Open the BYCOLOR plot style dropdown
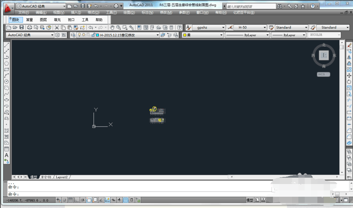Image resolution: width=353 pixels, height=208 pixels. click(x=324, y=35)
